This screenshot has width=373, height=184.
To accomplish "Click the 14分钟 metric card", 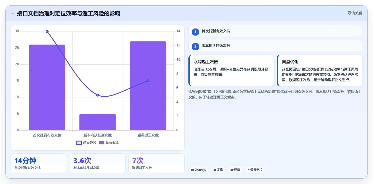I will (x=39, y=163).
